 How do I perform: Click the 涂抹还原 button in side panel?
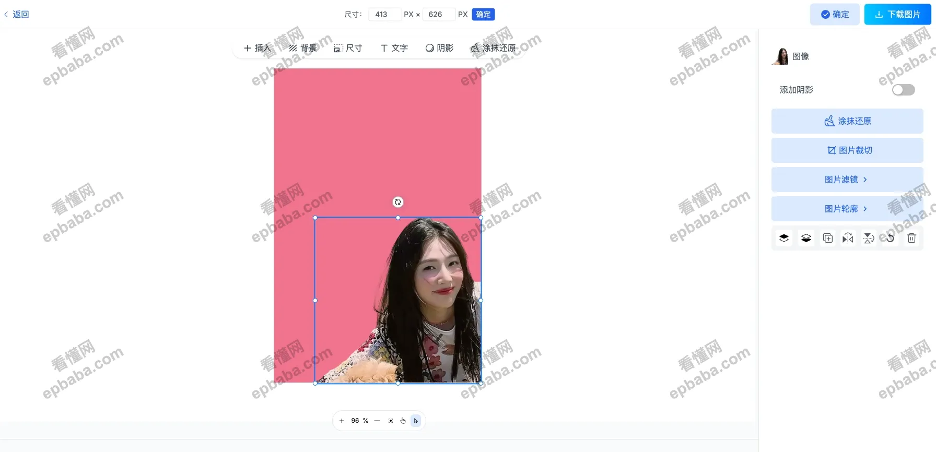pos(847,121)
